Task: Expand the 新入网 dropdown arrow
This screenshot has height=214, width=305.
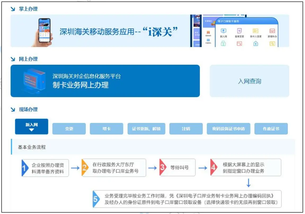Action: tap(32, 131)
